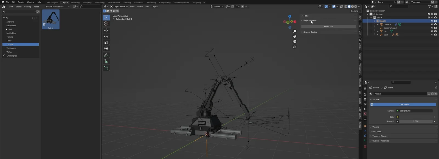
Task: Activate the Rotate tool
Action: point(106,36)
